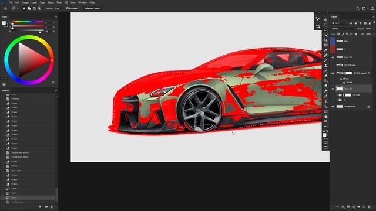Viewport: 376px width, 211px height.
Task: Open search via the magnifier icon
Action: [358, 8]
